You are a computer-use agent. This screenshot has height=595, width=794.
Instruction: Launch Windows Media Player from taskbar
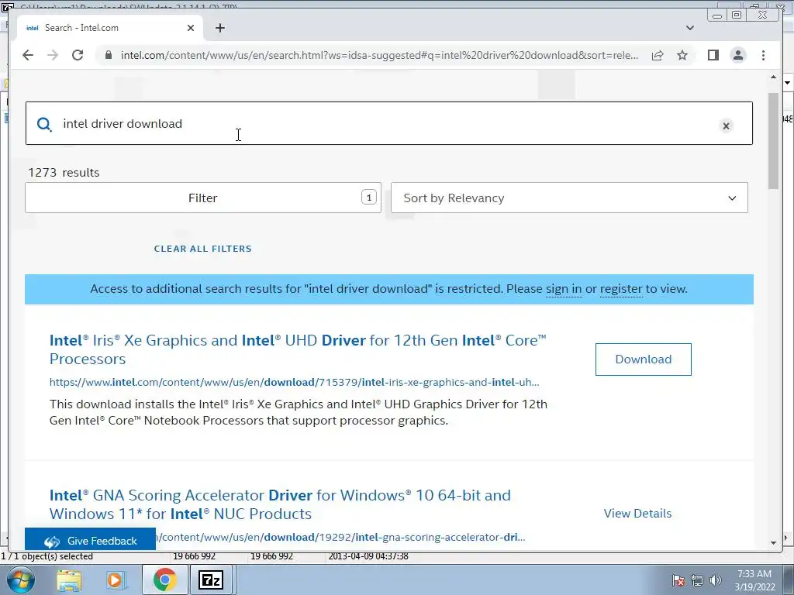(116, 580)
